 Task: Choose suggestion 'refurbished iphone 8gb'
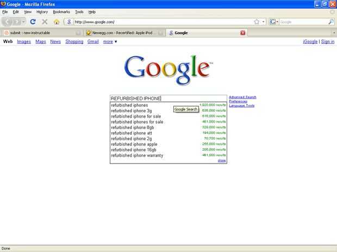(x=168, y=127)
